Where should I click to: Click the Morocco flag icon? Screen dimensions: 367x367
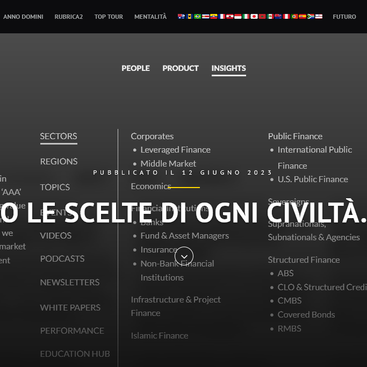(262, 17)
